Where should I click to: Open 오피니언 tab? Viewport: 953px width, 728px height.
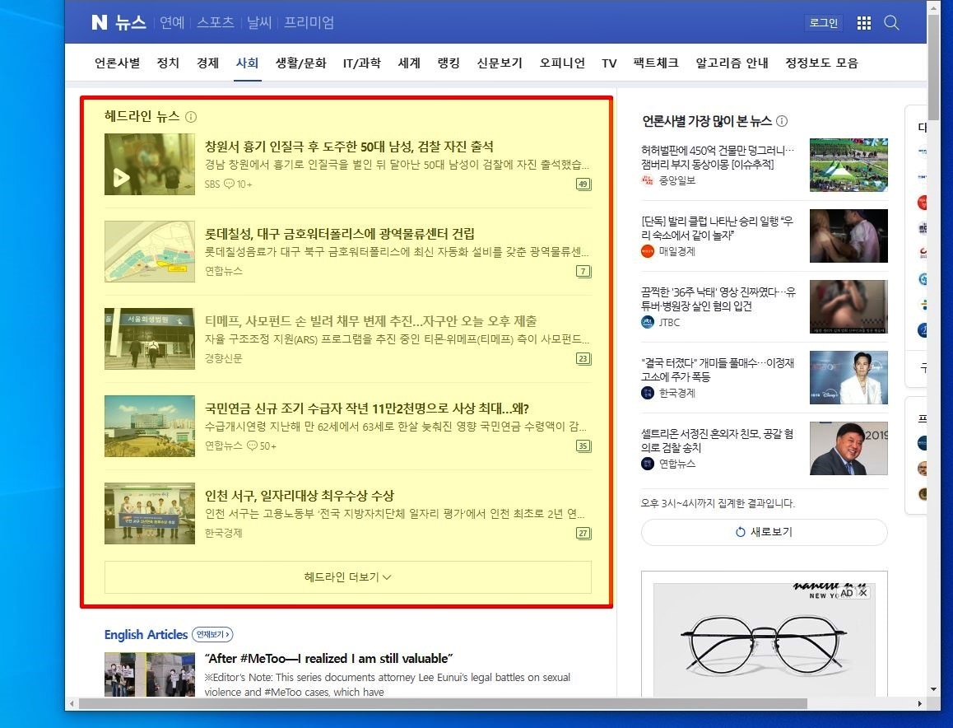(x=562, y=63)
